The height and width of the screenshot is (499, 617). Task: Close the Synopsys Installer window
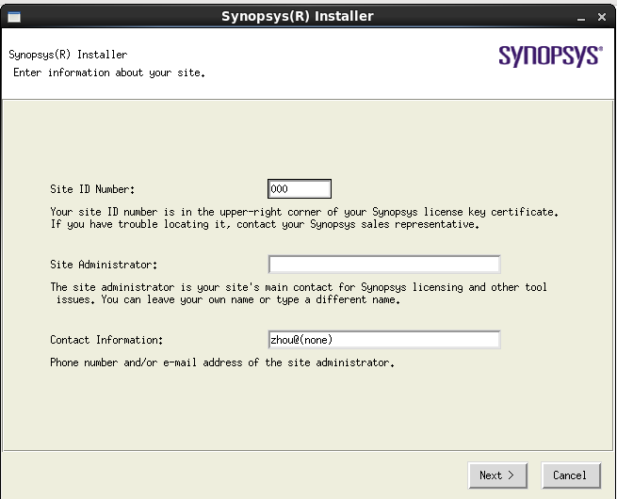tap(602, 17)
